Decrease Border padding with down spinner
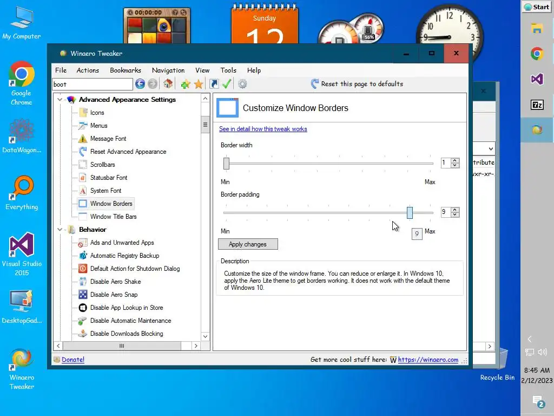The width and height of the screenshot is (554, 416). pyautogui.click(x=455, y=214)
